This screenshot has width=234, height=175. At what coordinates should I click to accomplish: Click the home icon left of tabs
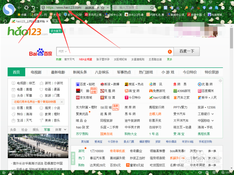(5, 21)
